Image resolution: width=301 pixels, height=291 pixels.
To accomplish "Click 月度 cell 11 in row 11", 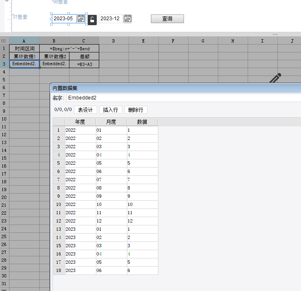I will (112, 213).
